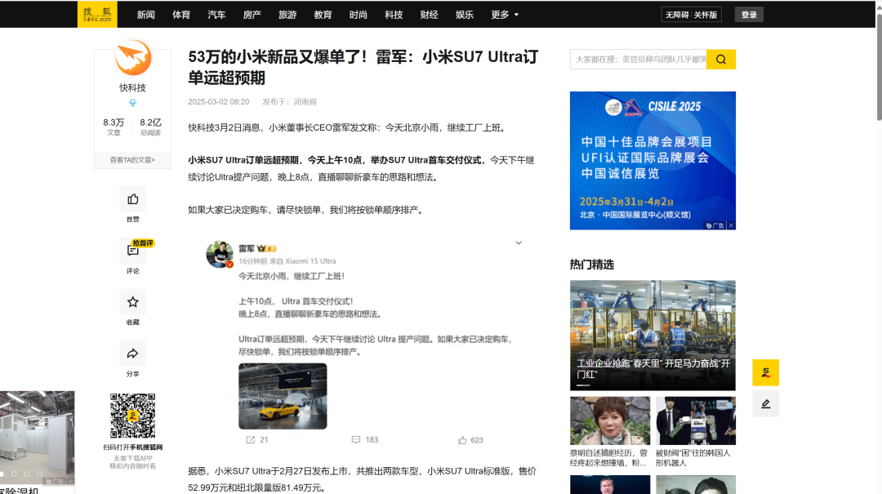The image size is (882, 494).
Task: Open the Sohu logo home link
Action: [97, 14]
